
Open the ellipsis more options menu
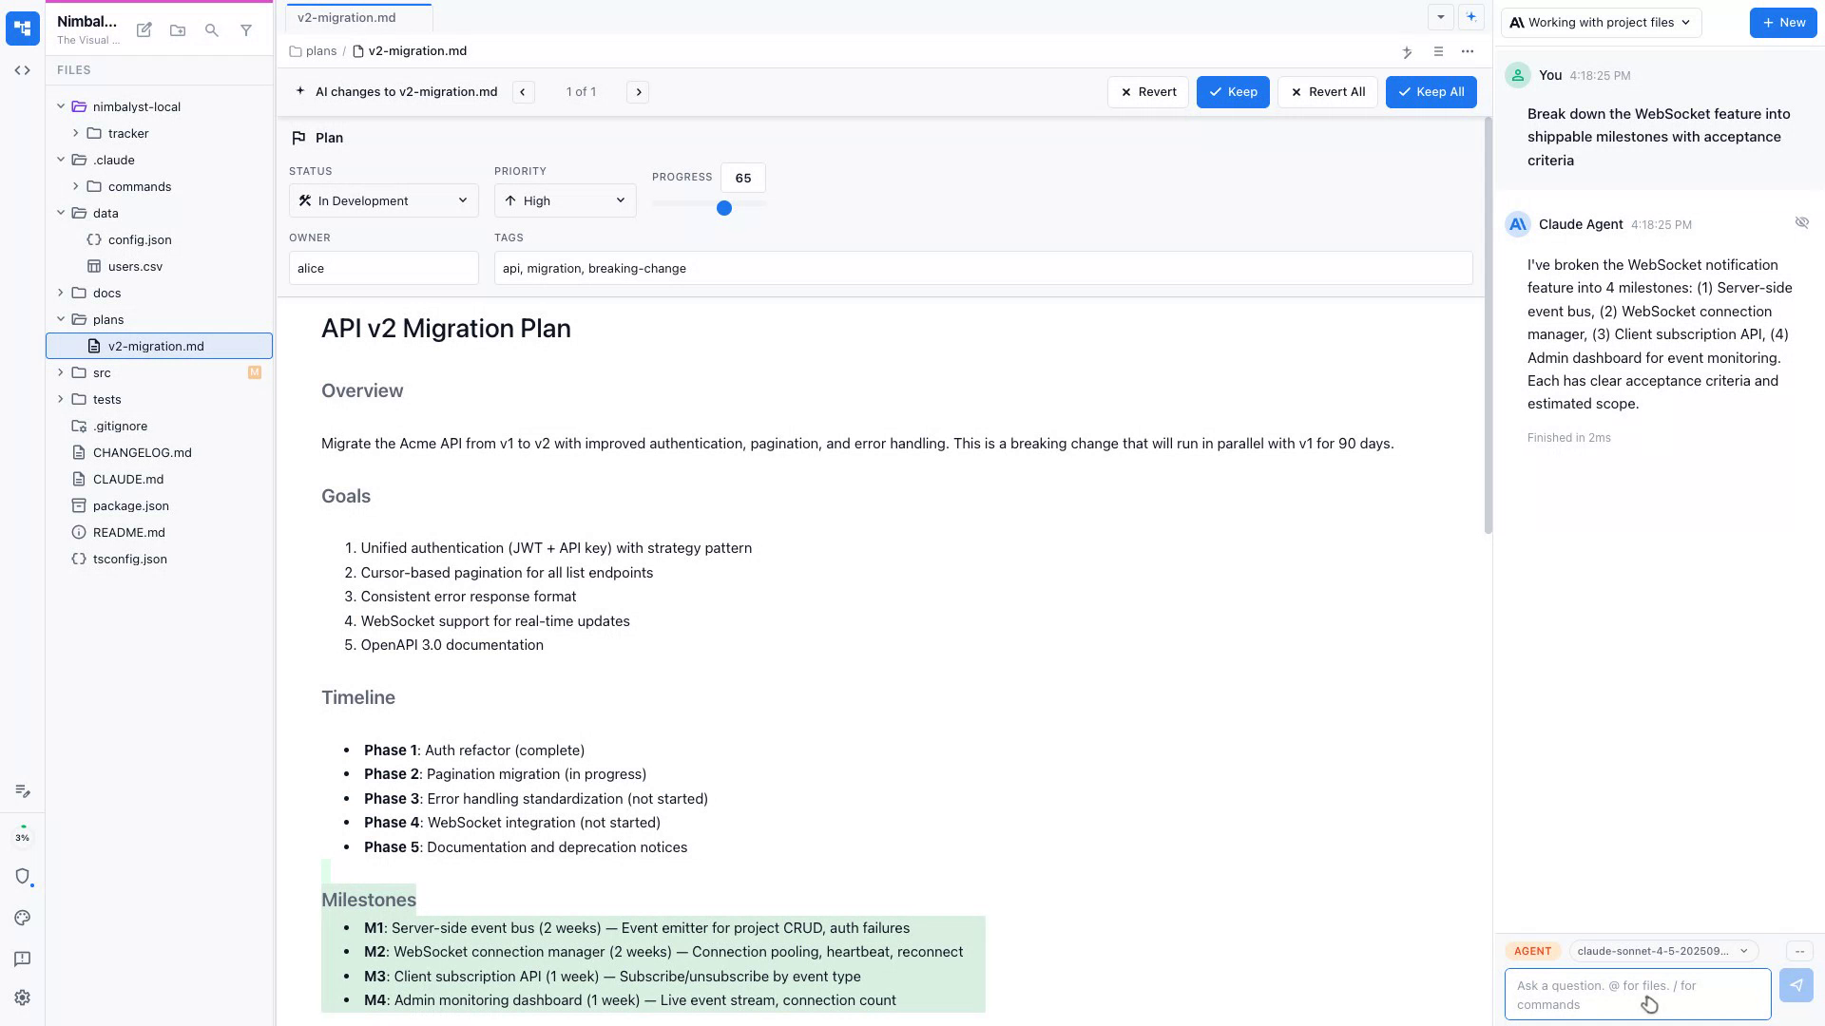pyautogui.click(x=1468, y=52)
